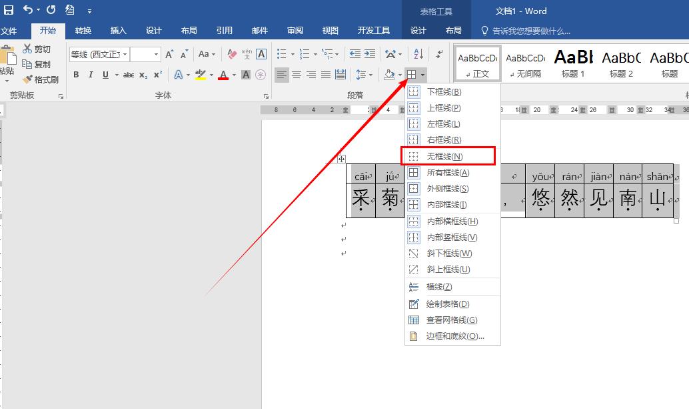Increase font size with the A-up icon
The height and width of the screenshot is (409, 689).
(x=169, y=55)
